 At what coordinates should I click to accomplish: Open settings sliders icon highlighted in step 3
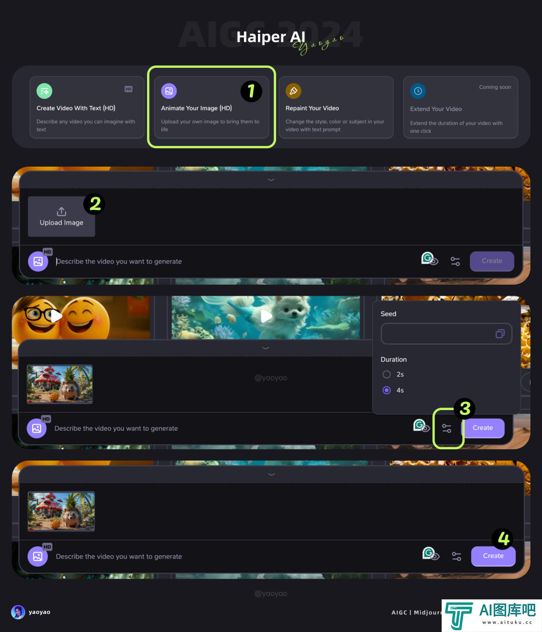coord(447,428)
